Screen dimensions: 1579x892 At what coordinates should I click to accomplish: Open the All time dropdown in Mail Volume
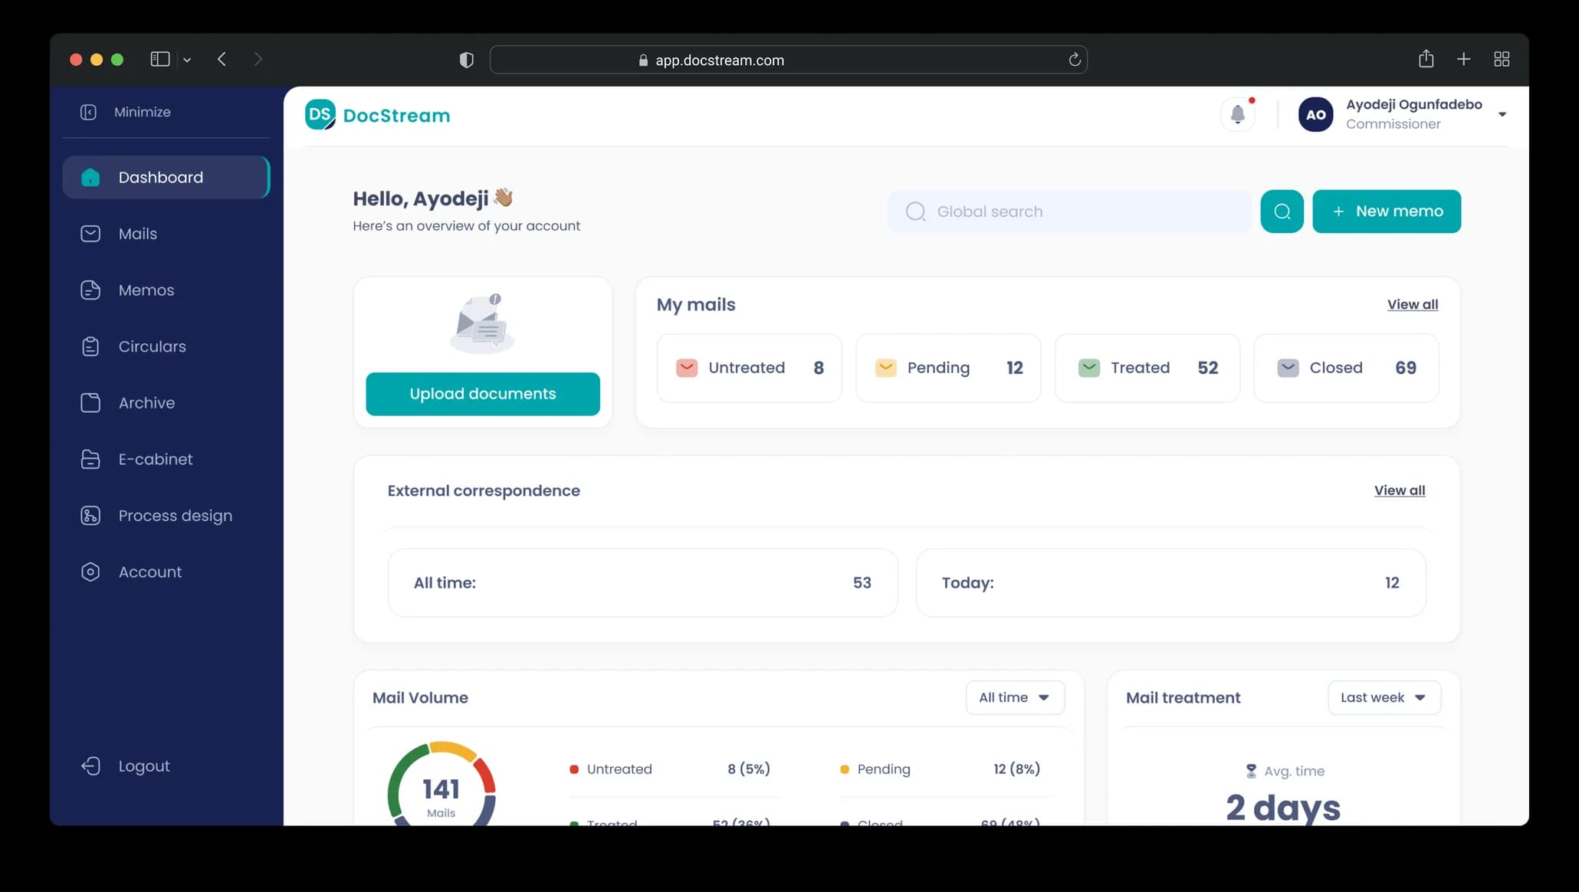pos(1015,697)
